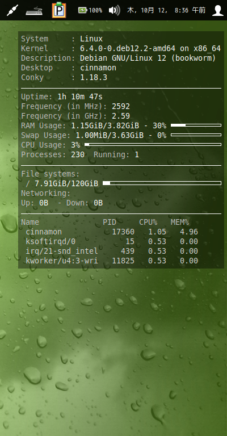This screenshot has width=227, height=436.
Task: Click the Swap Usage bar
Action: tap(196, 135)
